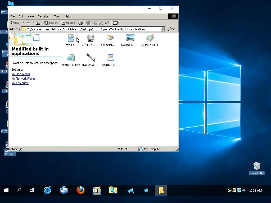The height and width of the screenshot is (203, 271).
Task: Click the Forward arrow toolbar button
Action: click(x=28, y=23)
